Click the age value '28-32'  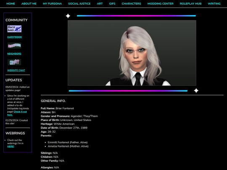pos(51,132)
